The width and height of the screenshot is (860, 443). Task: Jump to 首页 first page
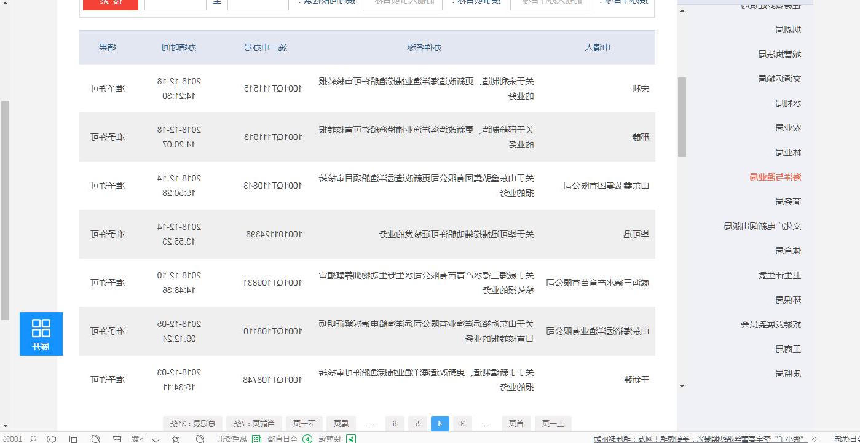point(516,424)
